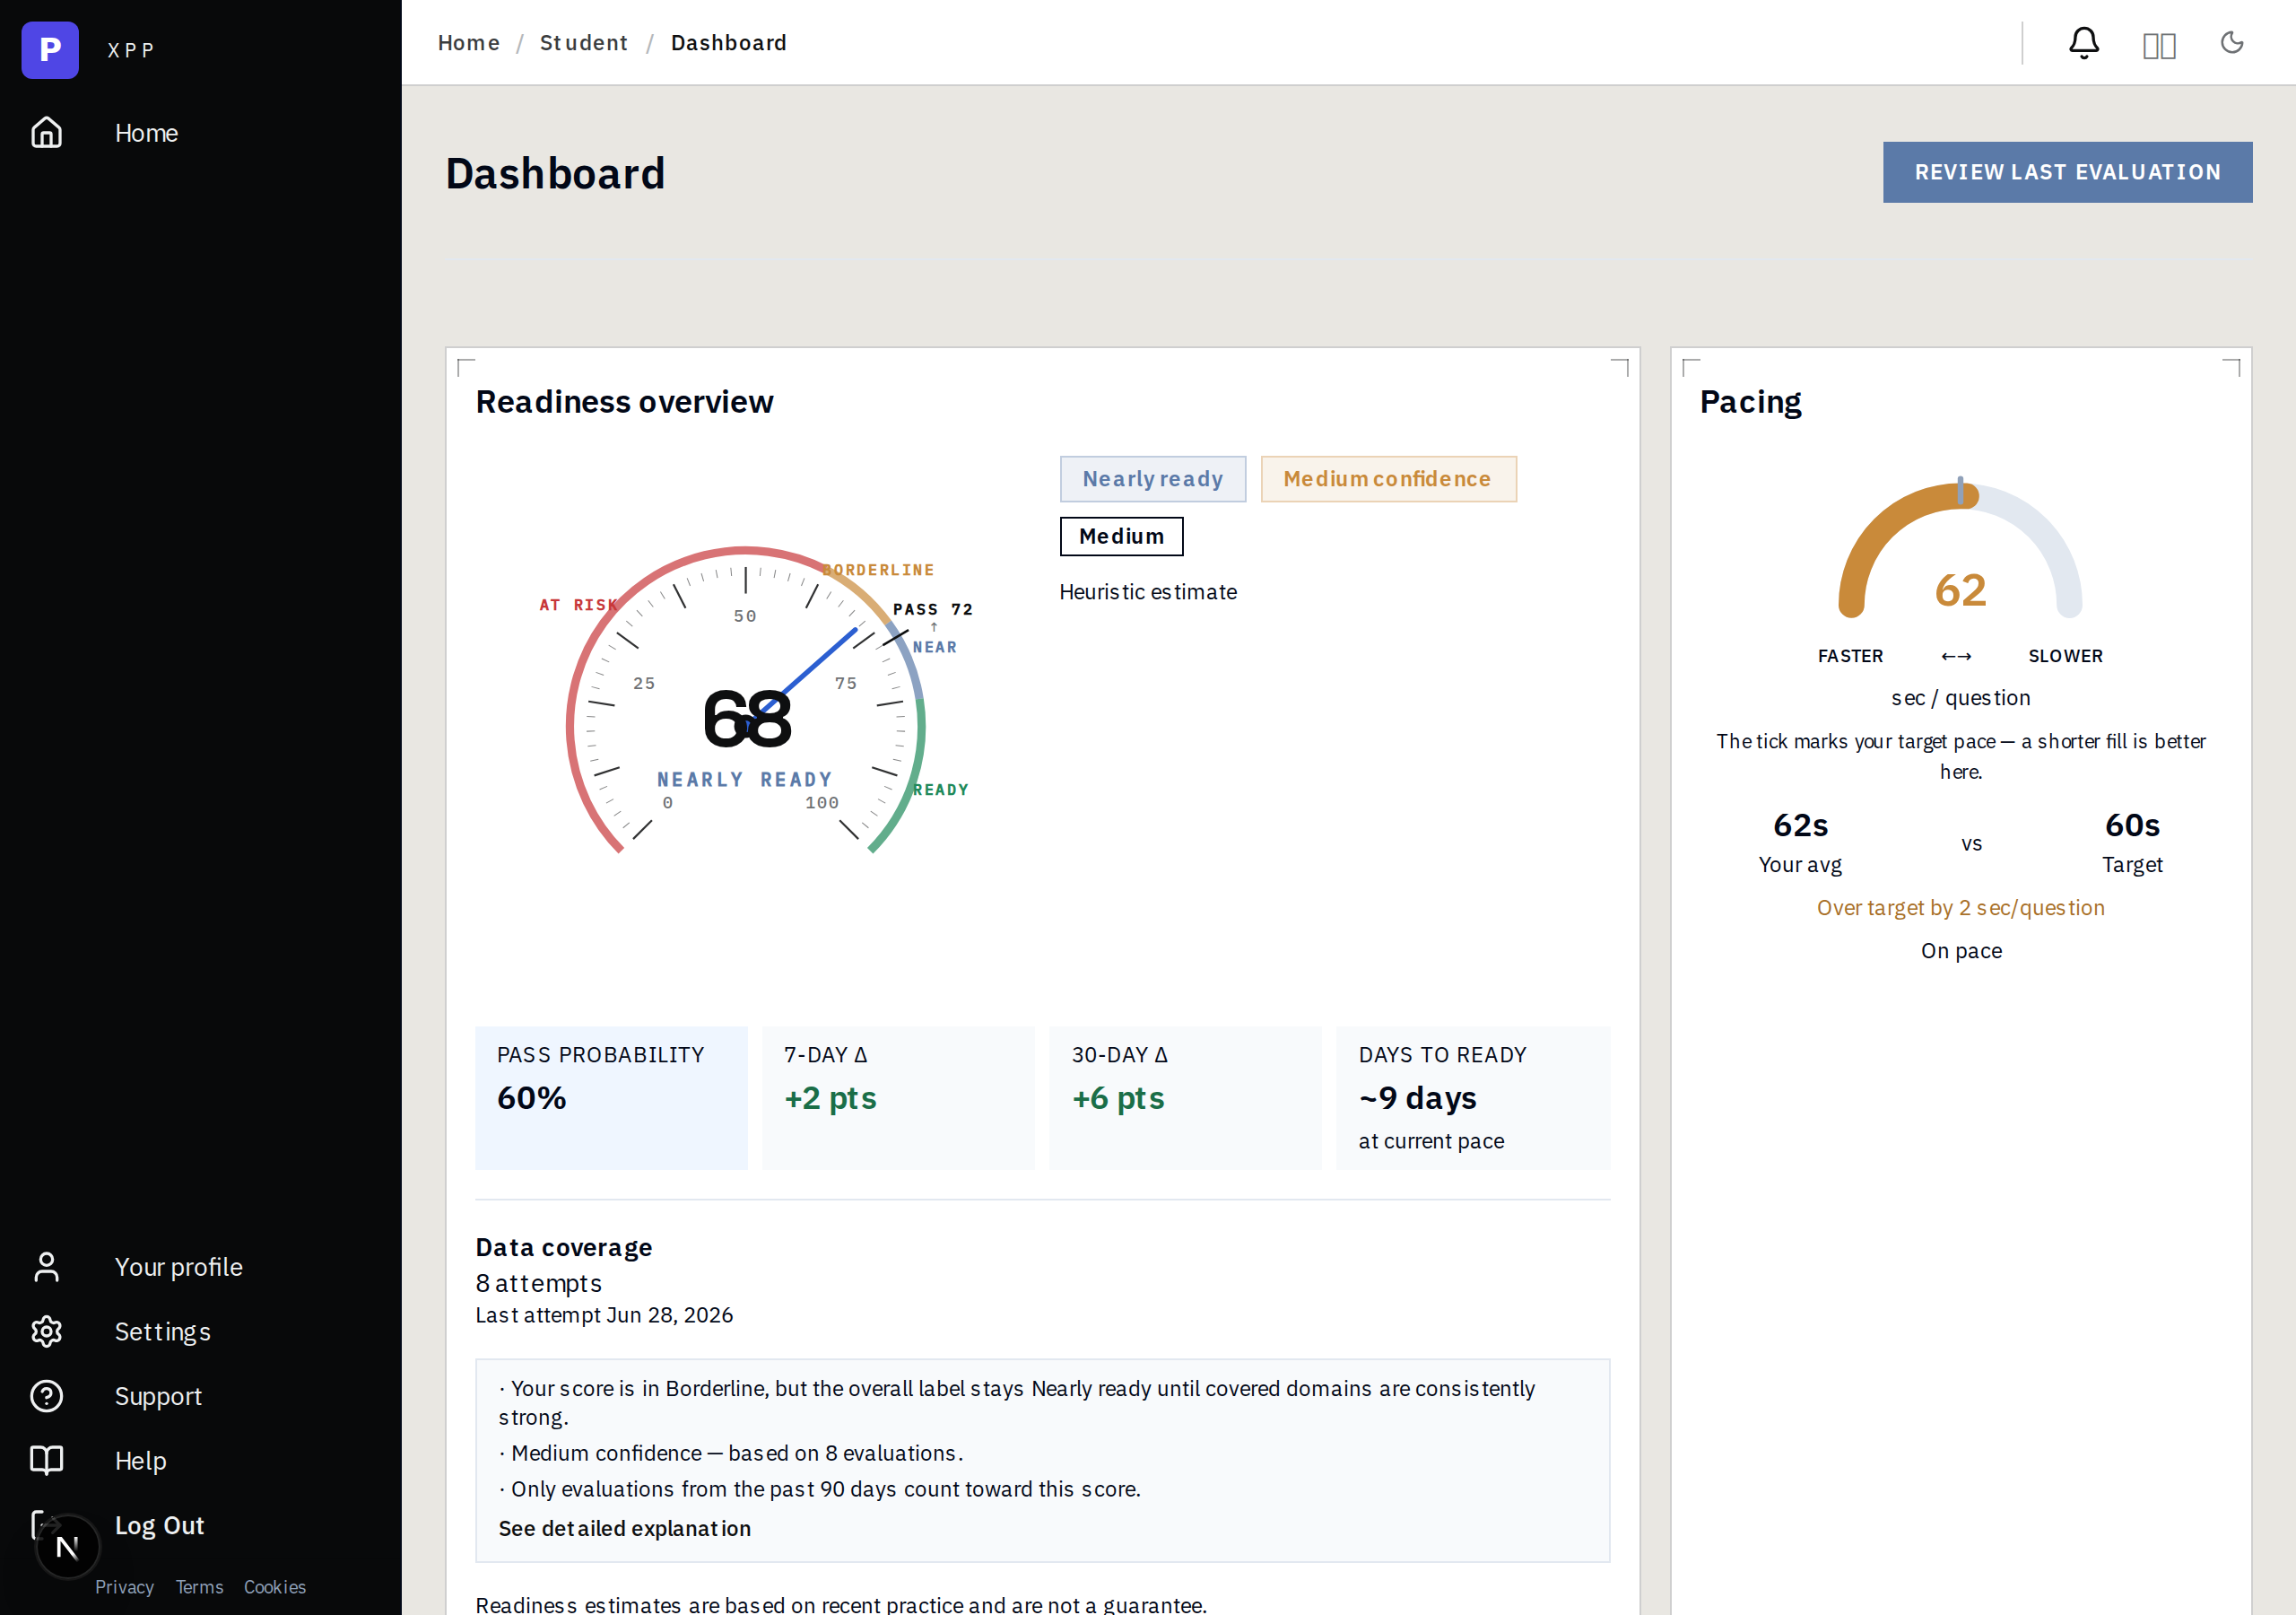Switch to dark mode moon icon
Screen dimensions: 2296x1615
coord(2232,42)
